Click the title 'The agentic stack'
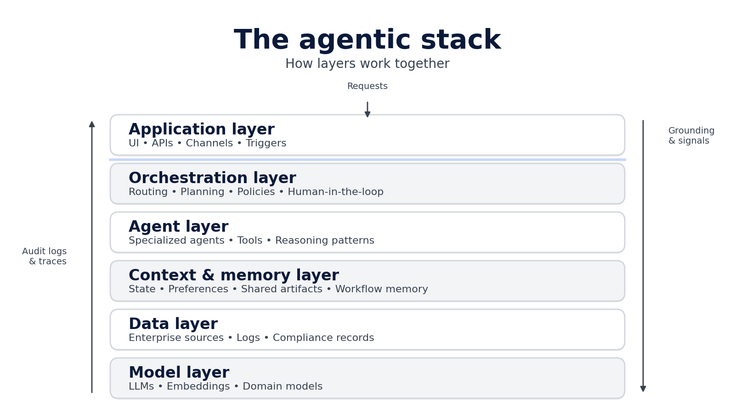The image size is (735, 413). pos(367,39)
